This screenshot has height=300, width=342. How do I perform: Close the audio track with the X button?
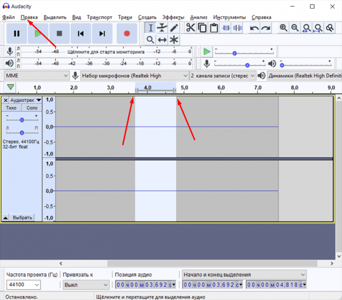[6, 100]
